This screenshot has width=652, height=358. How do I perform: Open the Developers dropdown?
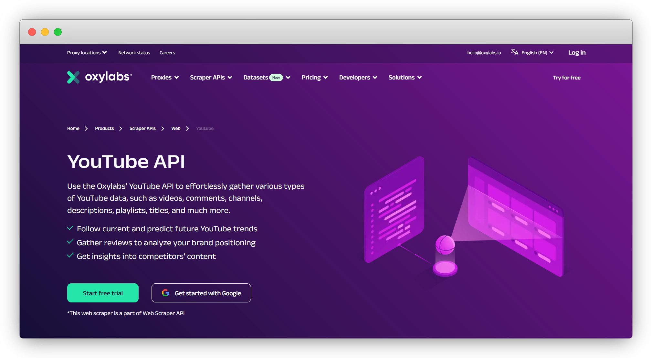pos(358,78)
